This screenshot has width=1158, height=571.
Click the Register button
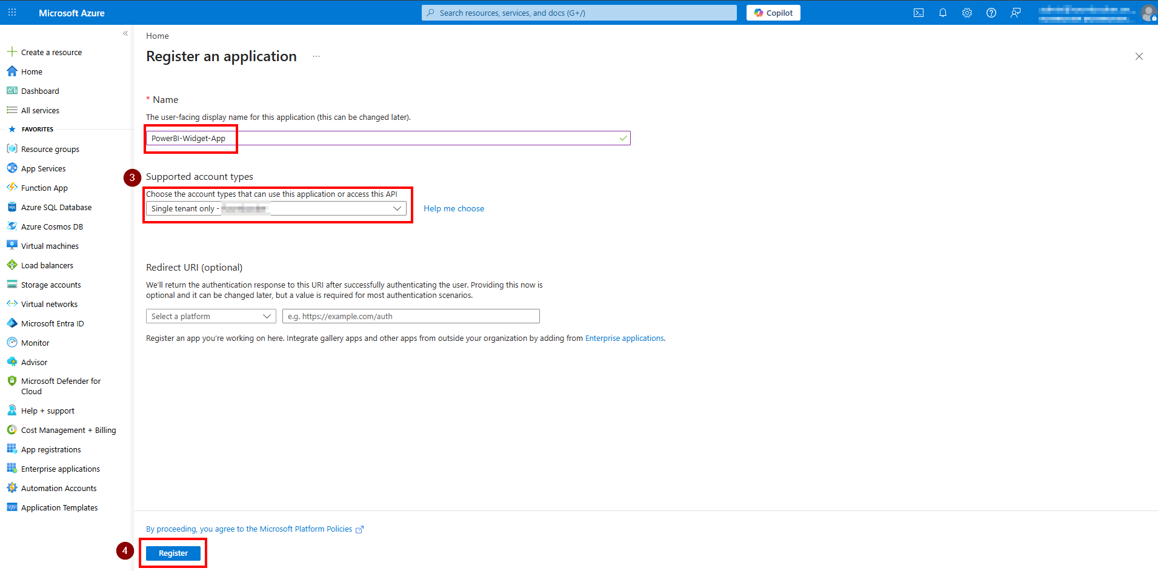(173, 553)
